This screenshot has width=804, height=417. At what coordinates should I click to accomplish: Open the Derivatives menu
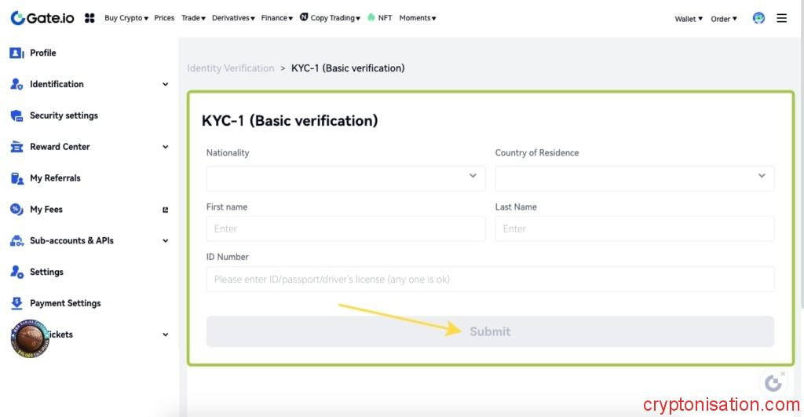[233, 18]
